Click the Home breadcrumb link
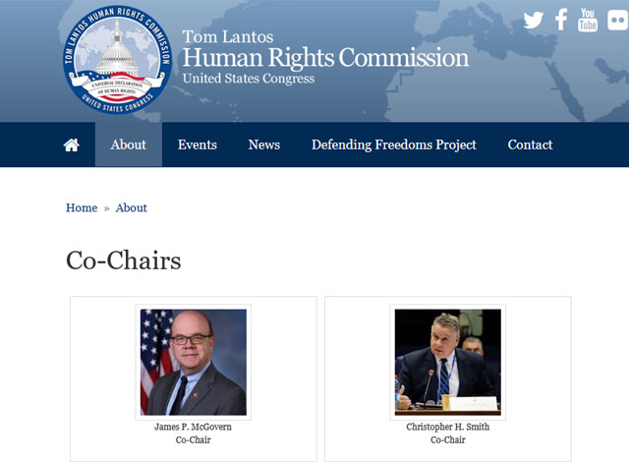The width and height of the screenshot is (629, 462). pyautogui.click(x=82, y=207)
